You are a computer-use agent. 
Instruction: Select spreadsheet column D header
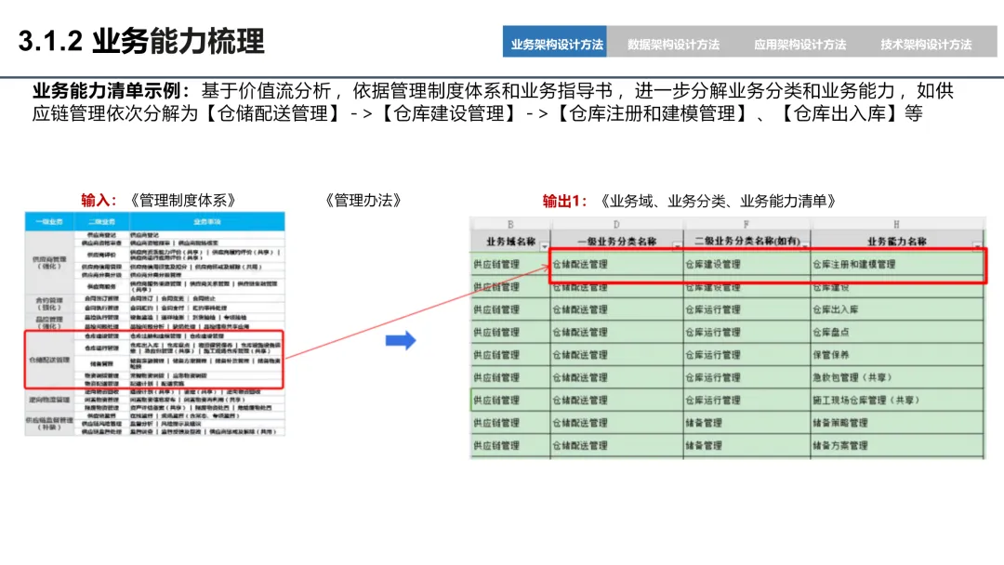(x=616, y=224)
